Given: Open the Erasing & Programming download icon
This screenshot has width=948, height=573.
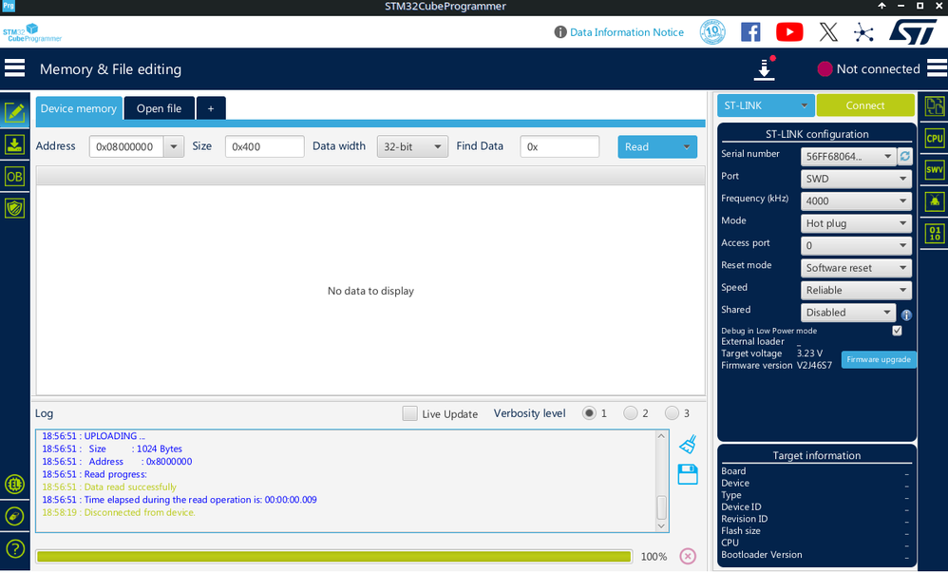Looking at the screenshot, I should pos(14,144).
